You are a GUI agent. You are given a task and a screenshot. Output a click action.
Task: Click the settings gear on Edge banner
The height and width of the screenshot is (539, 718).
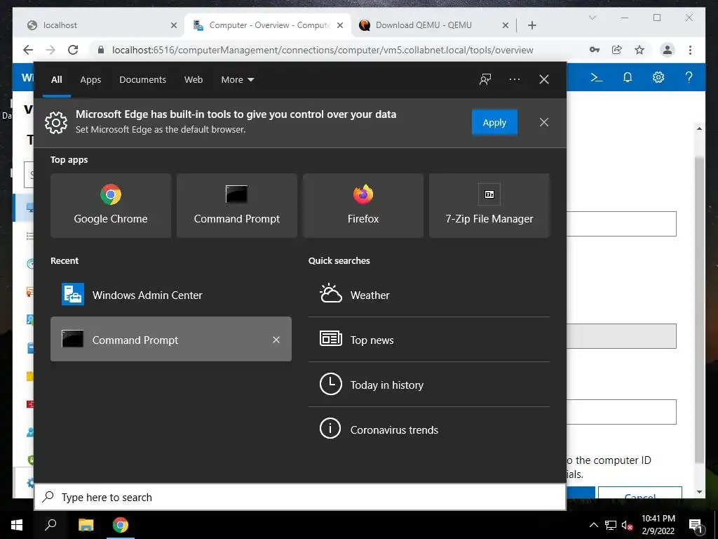pos(56,122)
